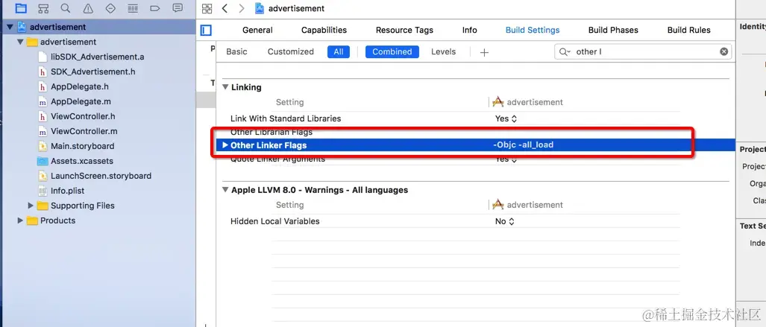Select libSDK_Advertisement.a file
Viewport: 766px width, 327px height.
click(97, 57)
